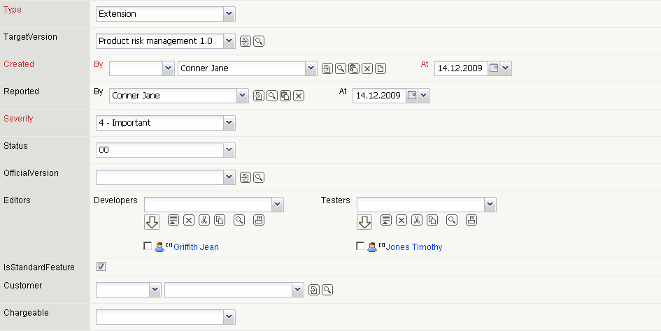The height and width of the screenshot is (331, 661).
Task: Open the Jones Timothy link
Action: (414, 247)
